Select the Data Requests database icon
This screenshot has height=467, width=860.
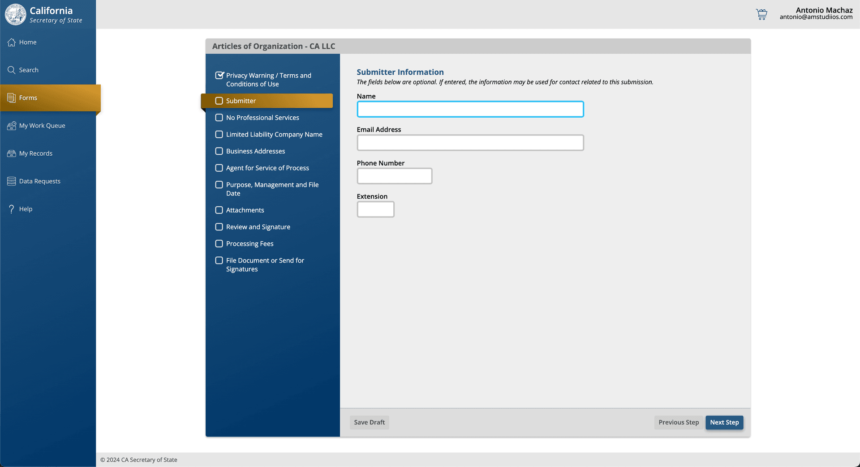[x=11, y=181]
